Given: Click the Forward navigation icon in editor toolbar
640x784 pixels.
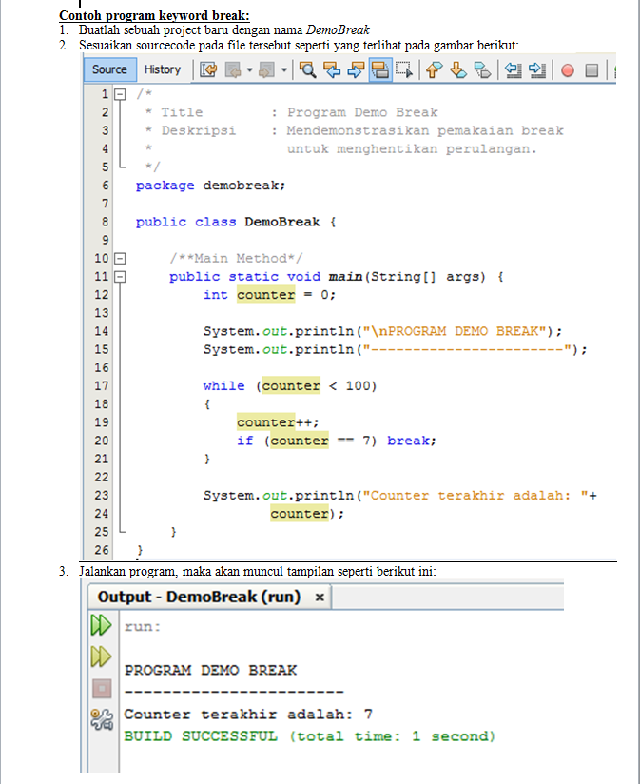Looking at the screenshot, I should click(x=266, y=70).
